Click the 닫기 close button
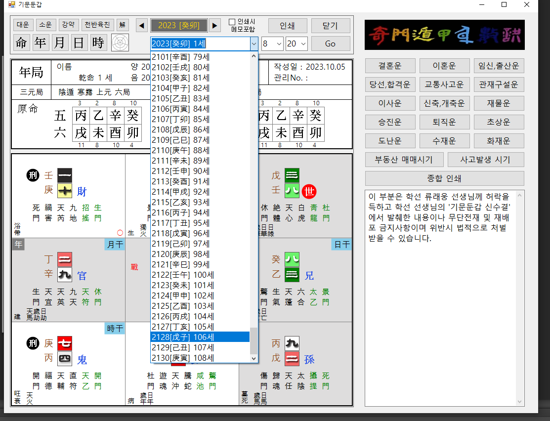The width and height of the screenshot is (550, 421). pos(331,26)
